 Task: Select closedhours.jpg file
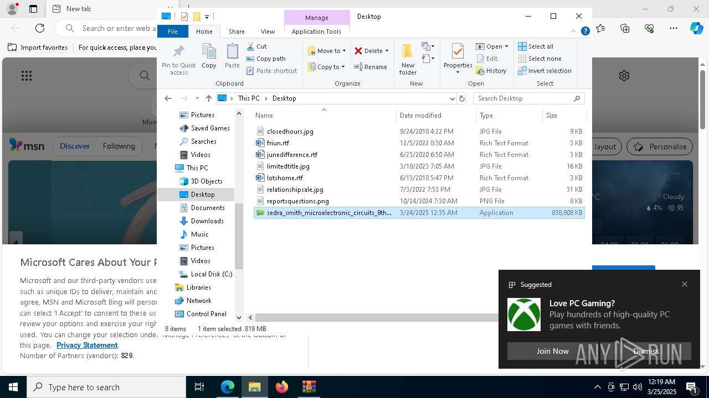tap(419, 132)
